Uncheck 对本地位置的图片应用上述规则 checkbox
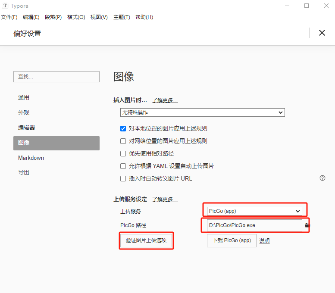 click(x=123, y=128)
